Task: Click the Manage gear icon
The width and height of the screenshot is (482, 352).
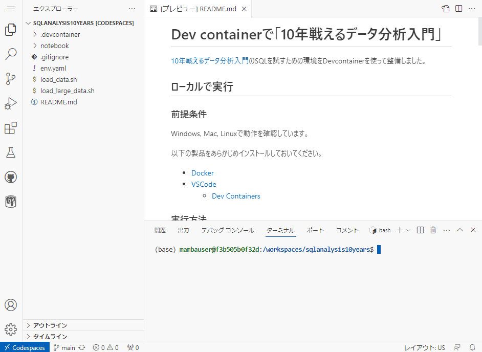Action: (x=11, y=329)
